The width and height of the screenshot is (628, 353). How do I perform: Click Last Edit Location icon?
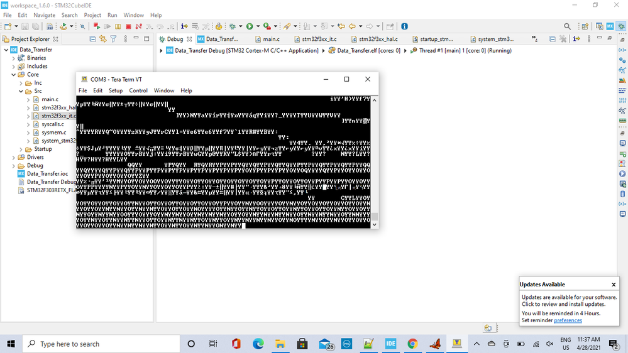click(341, 26)
